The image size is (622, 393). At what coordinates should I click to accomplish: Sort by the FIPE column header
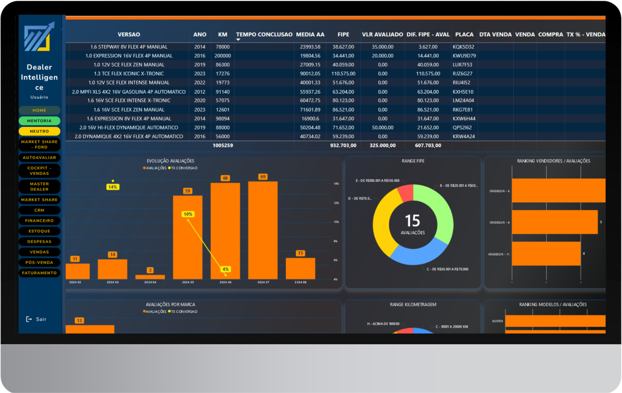click(x=343, y=34)
